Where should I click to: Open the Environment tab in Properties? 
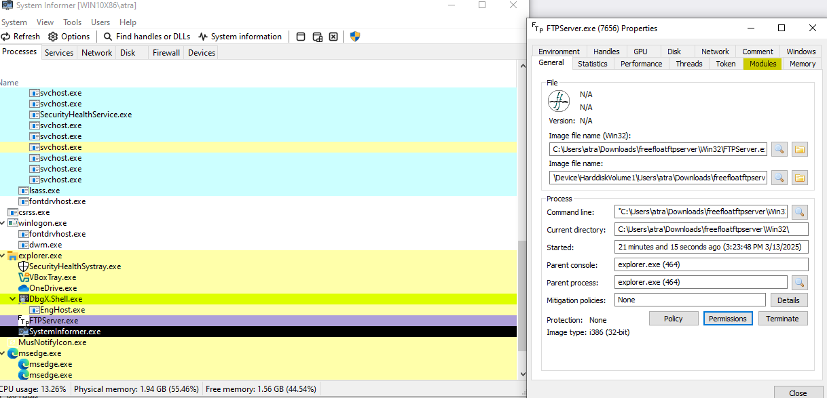pos(559,52)
